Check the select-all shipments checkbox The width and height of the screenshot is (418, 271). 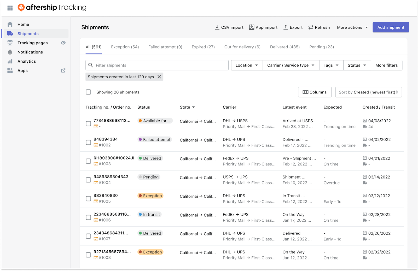[x=89, y=92]
